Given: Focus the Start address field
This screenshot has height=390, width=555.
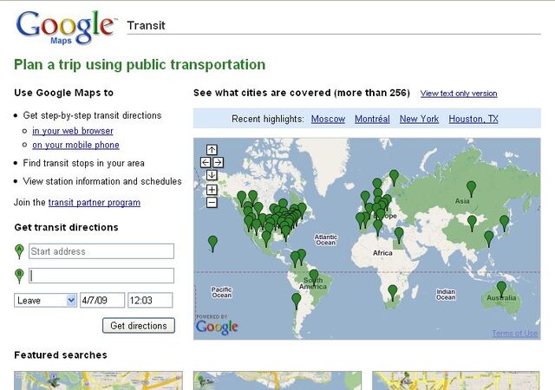Looking at the screenshot, I should point(101,251).
